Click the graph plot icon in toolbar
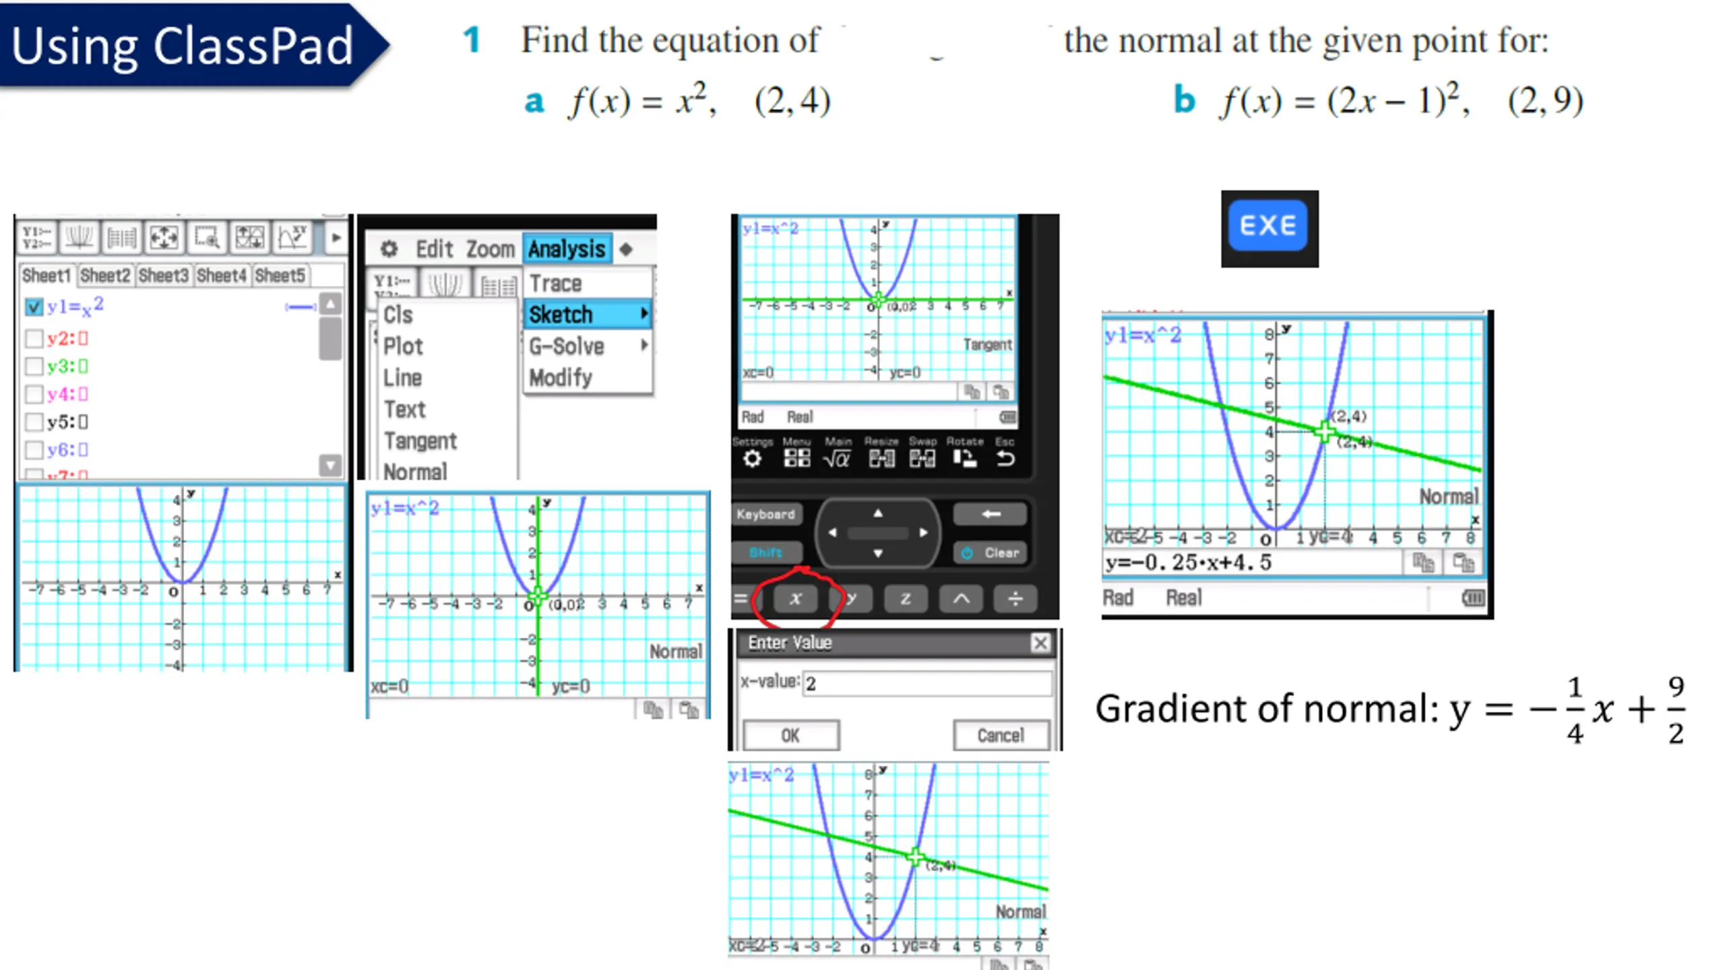This screenshot has width=1725, height=970. point(80,237)
